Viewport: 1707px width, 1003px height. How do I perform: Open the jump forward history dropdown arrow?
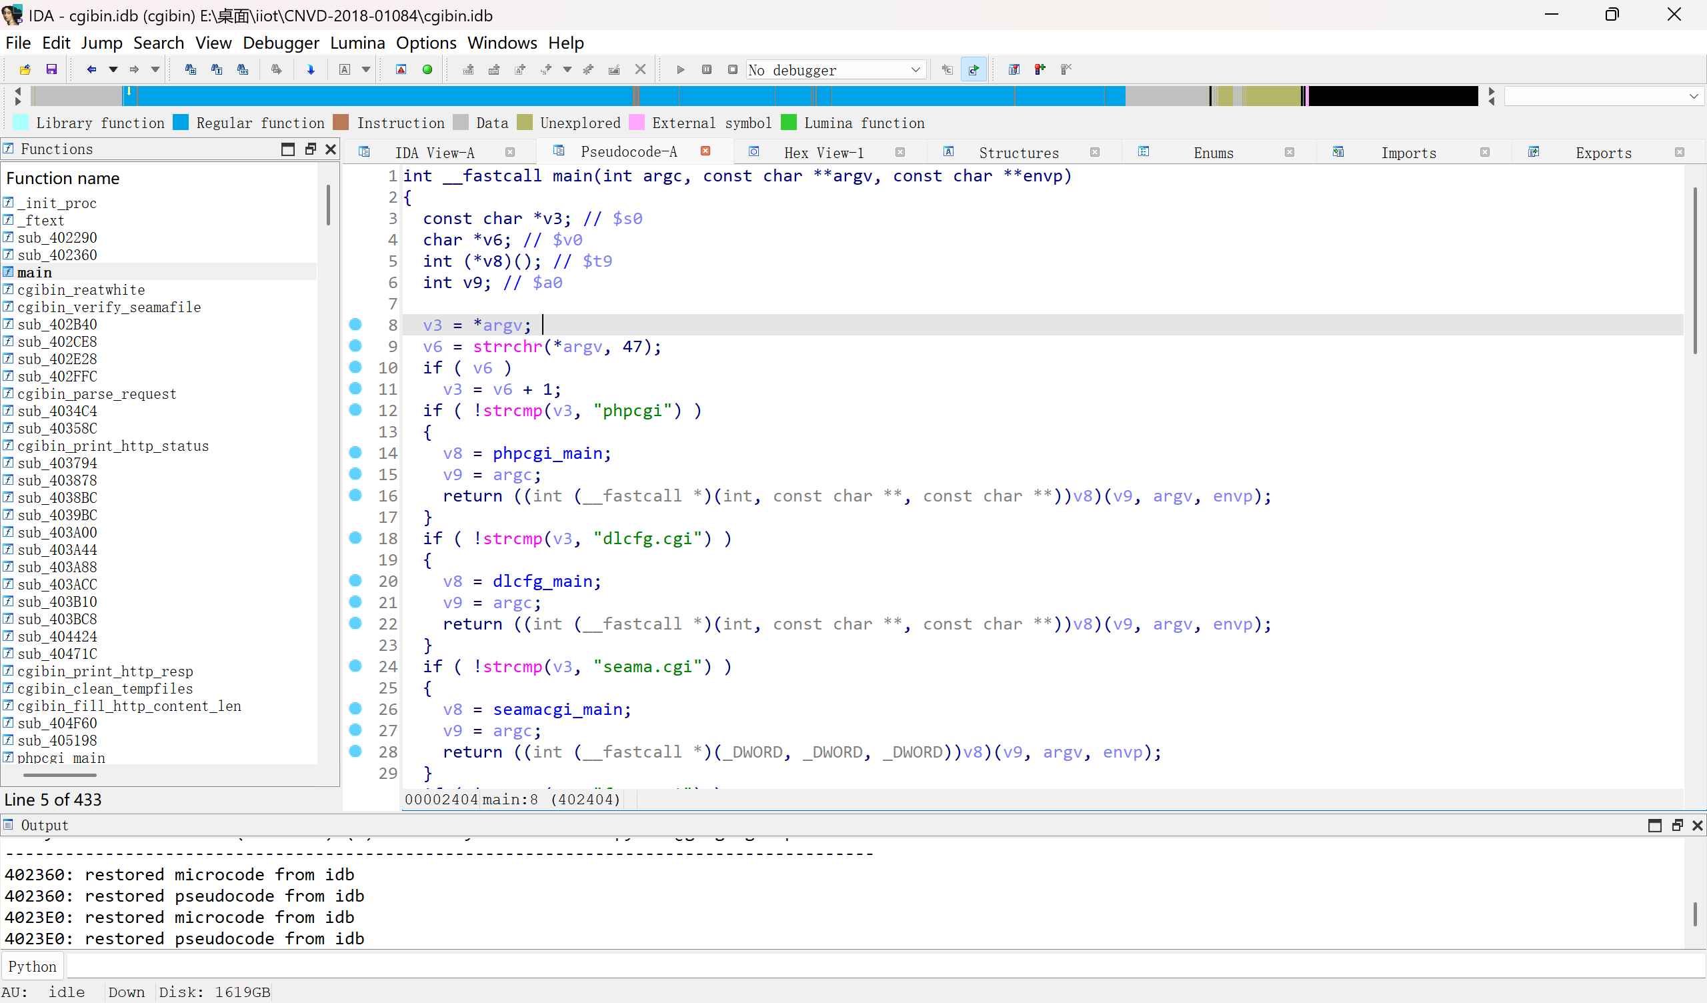(x=155, y=69)
